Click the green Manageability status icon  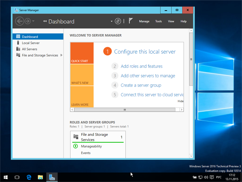point(75,146)
